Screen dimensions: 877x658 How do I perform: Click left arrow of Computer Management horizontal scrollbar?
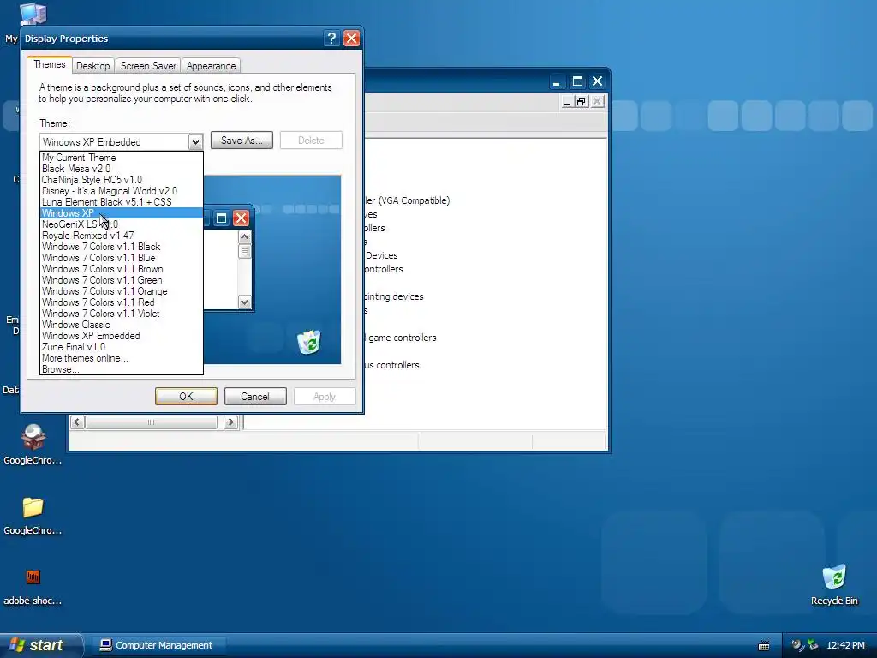pyautogui.click(x=77, y=422)
